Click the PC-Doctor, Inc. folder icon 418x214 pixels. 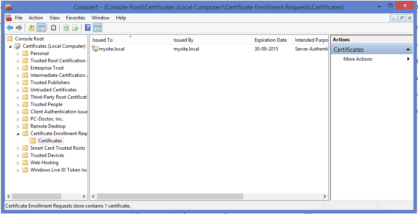(x=25, y=119)
